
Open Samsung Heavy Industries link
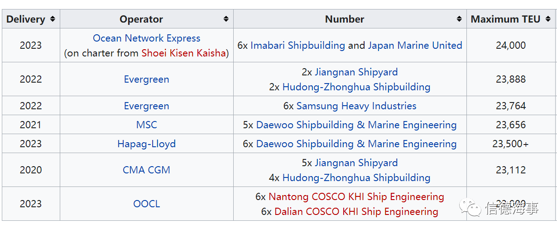click(x=356, y=106)
